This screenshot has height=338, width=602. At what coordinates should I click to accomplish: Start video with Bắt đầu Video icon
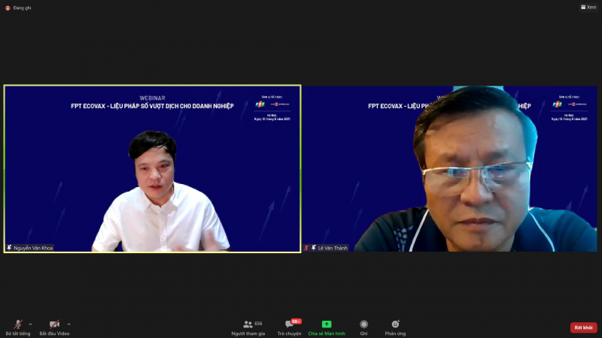[54, 324]
